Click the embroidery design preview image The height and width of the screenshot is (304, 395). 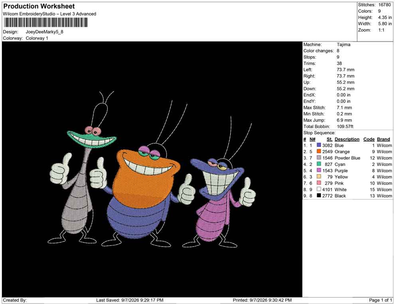click(x=152, y=169)
